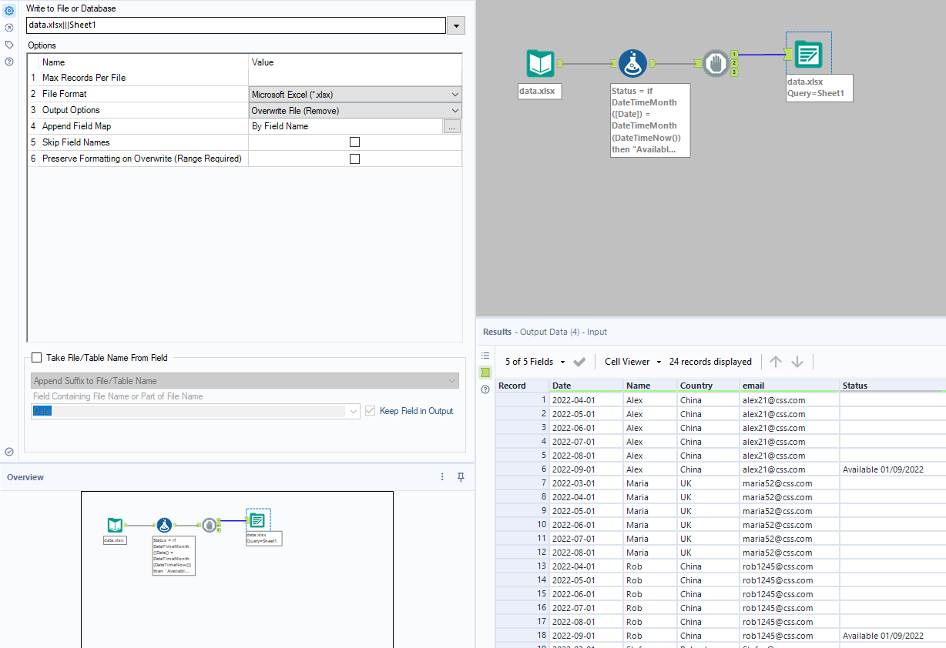Click the Append Field Map ellipsis button

click(x=452, y=126)
